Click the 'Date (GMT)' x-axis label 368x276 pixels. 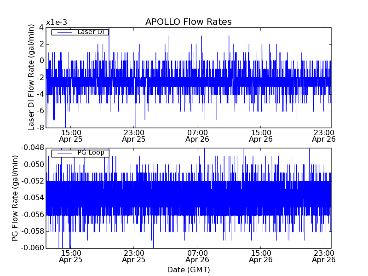(189, 270)
